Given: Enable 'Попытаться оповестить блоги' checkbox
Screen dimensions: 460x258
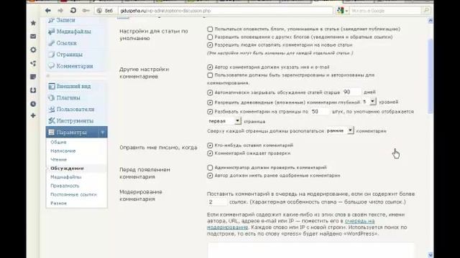Looking at the screenshot, I should click(210, 29).
